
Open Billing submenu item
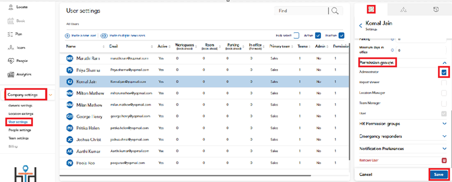tap(13, 146)
